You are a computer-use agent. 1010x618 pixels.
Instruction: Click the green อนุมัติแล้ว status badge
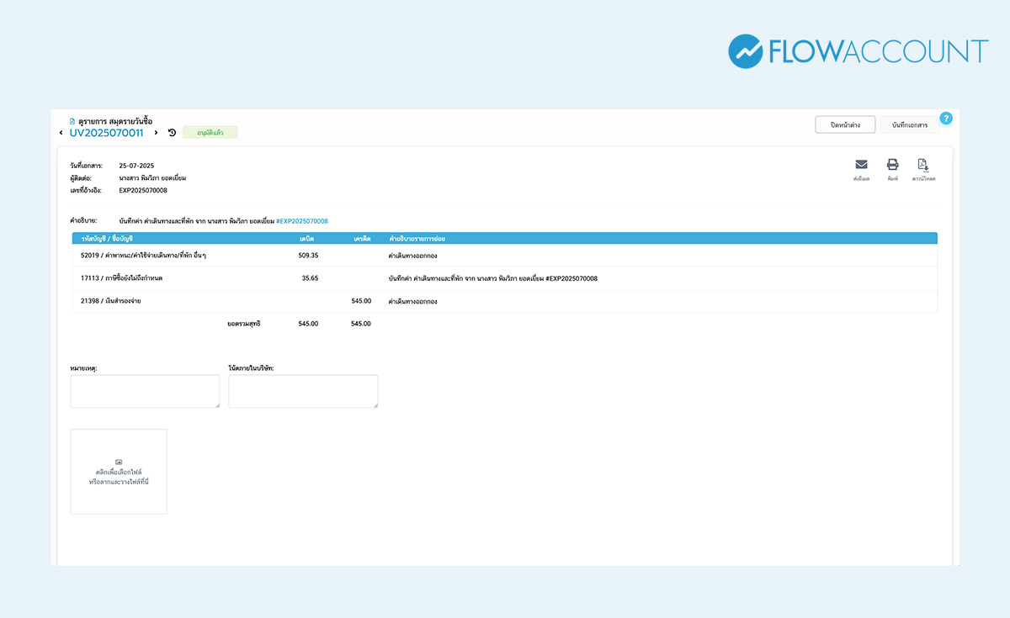click(x=210, y=133)
